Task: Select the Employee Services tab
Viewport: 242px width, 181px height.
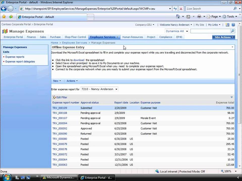Action: coord(104,37)
